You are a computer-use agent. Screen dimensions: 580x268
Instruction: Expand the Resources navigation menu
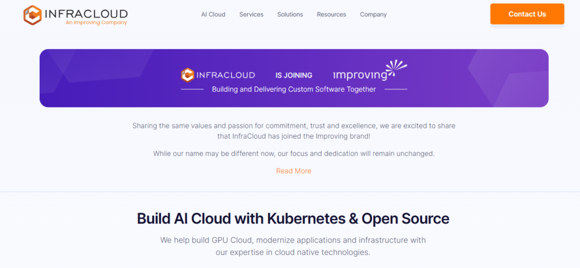pos(331,14)
